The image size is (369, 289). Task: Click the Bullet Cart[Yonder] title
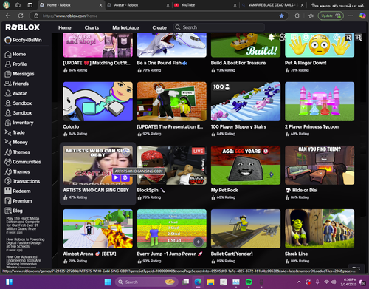[232, 254]
